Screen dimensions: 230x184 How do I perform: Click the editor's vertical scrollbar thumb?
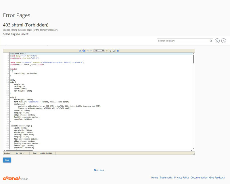coord(193,59)
